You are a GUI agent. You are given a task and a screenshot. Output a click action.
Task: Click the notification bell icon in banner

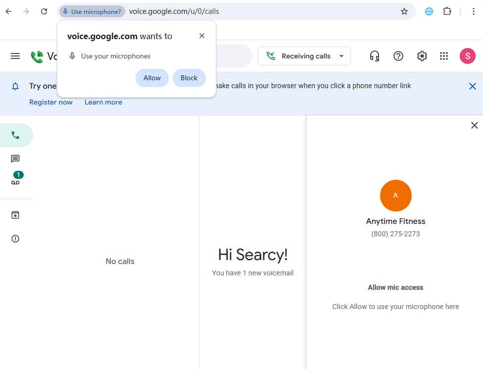click(x=15, y=86)
